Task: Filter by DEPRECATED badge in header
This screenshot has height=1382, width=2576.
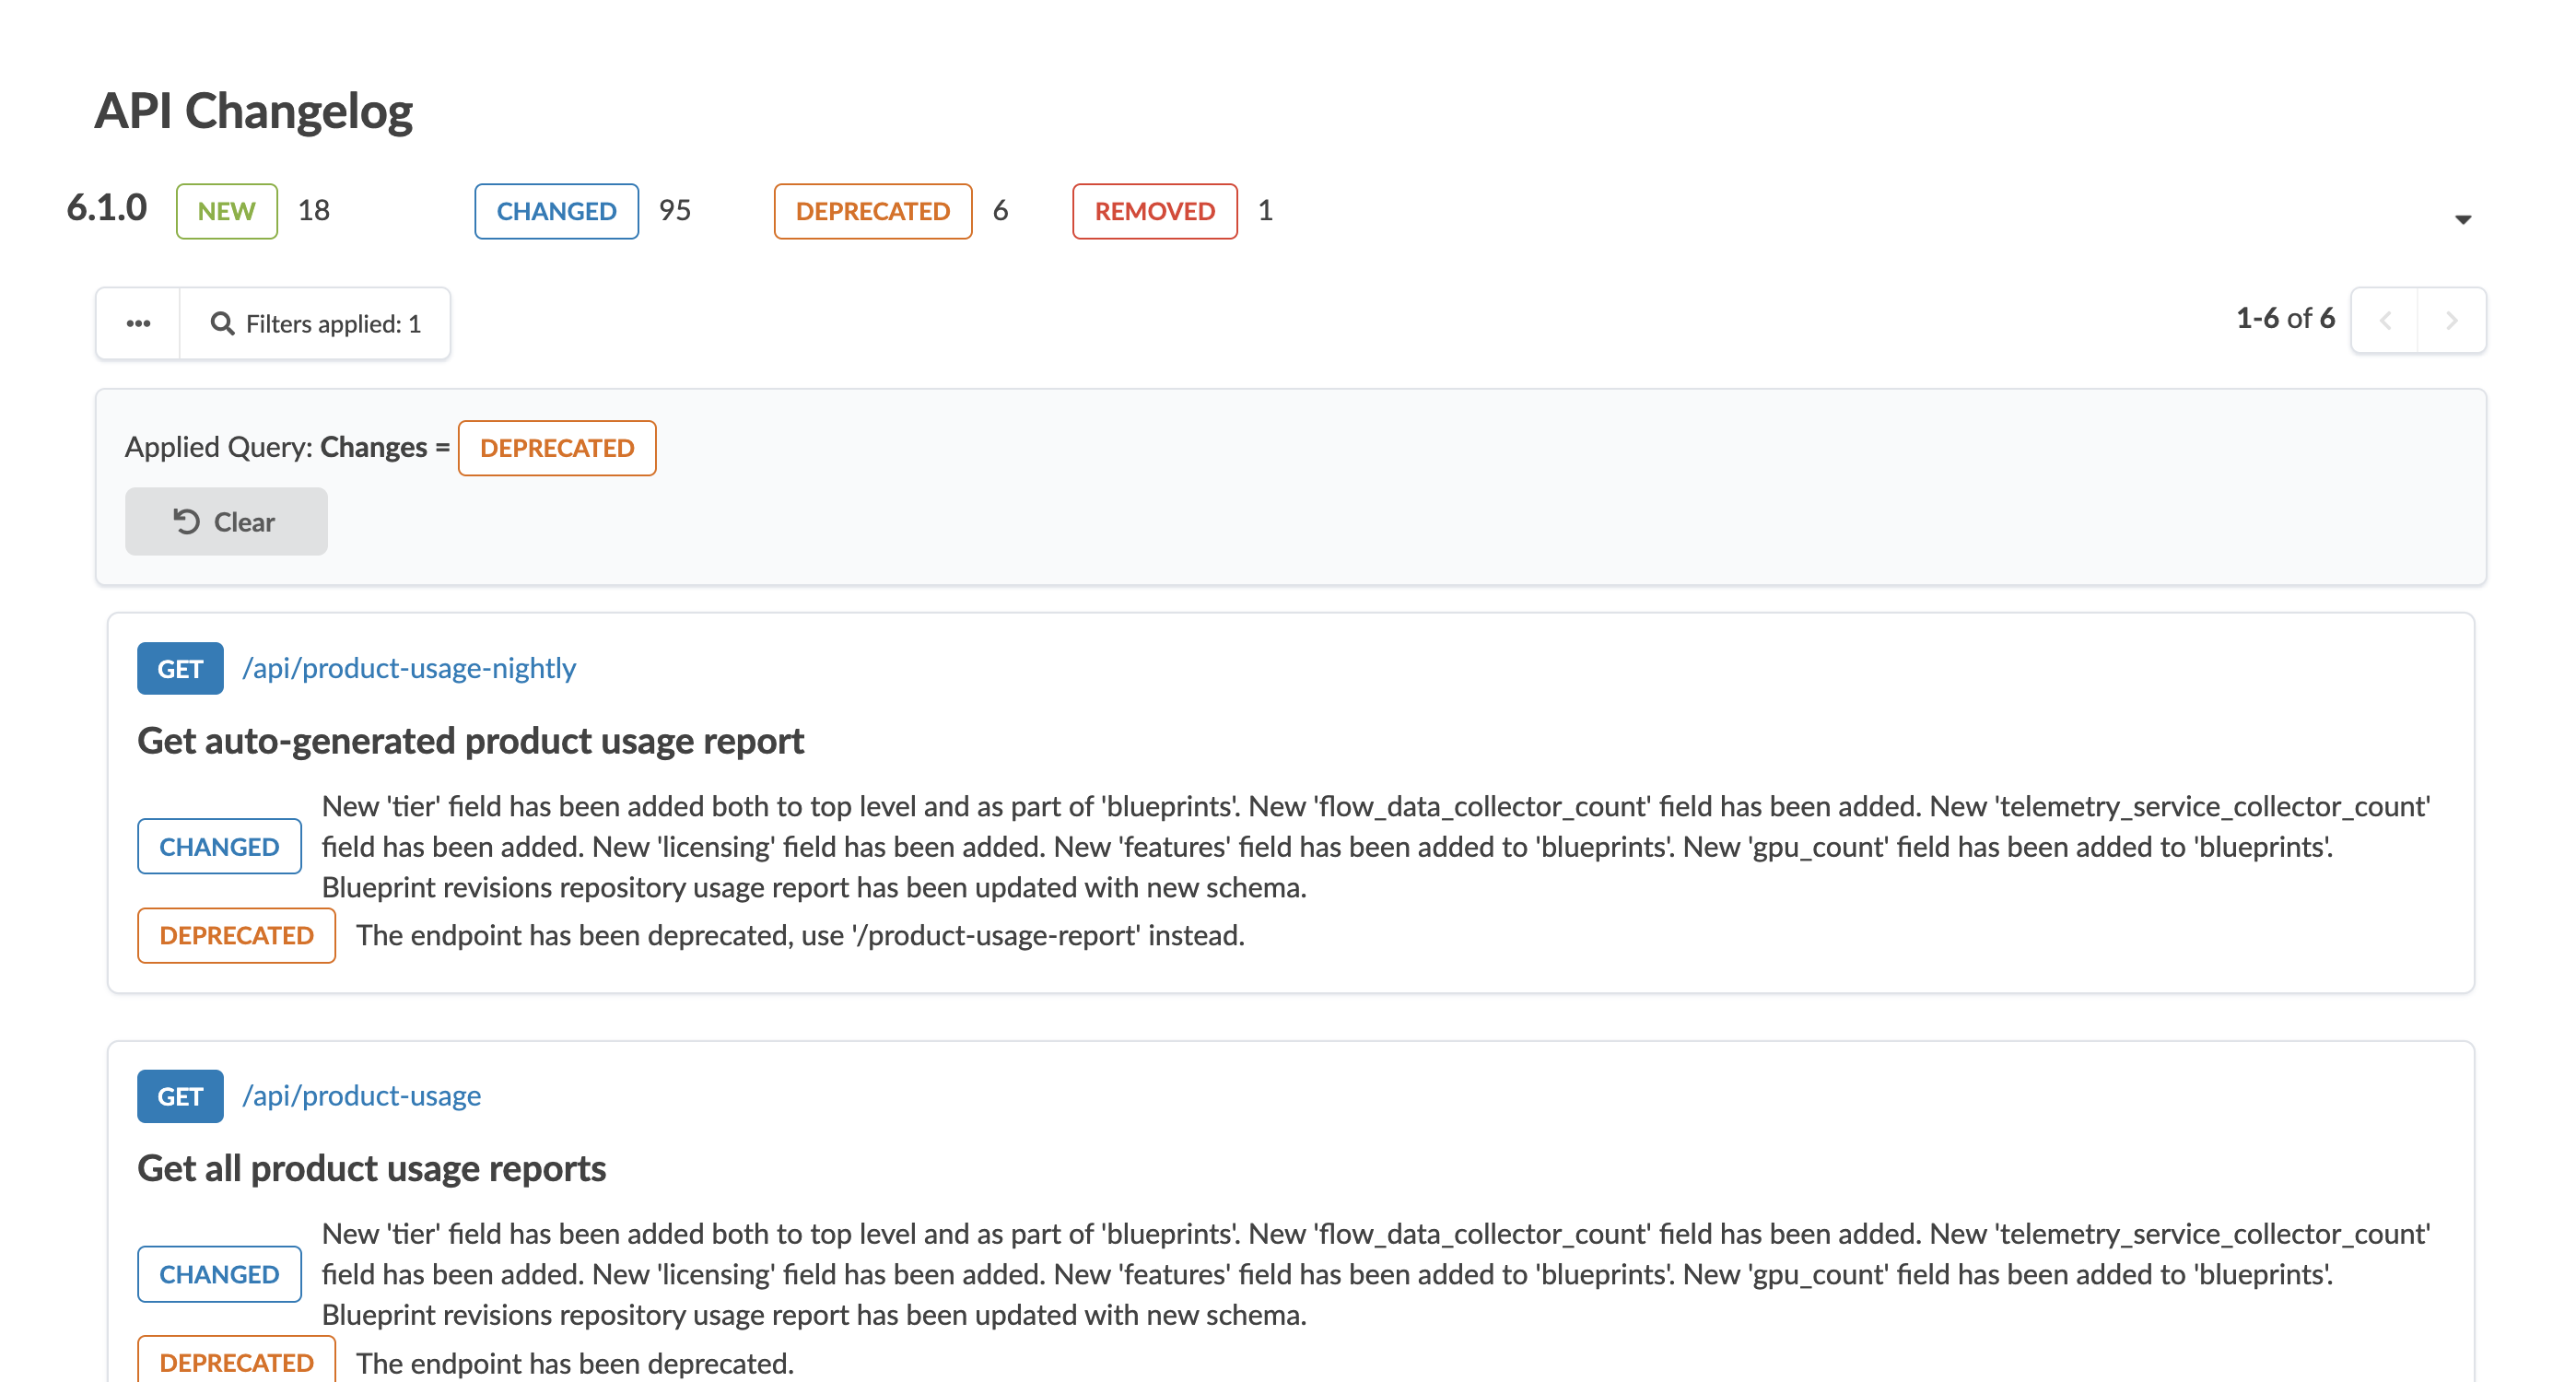Action: [x=872, y=211]
